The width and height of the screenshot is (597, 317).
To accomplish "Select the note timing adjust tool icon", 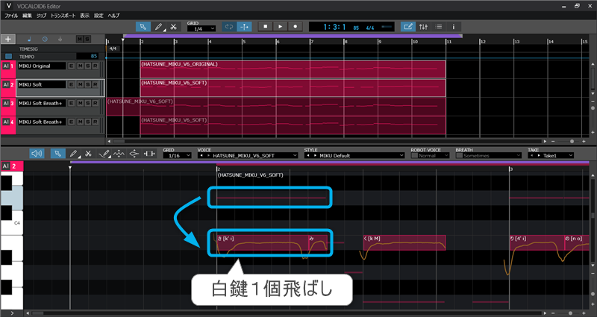I will 149,154.
